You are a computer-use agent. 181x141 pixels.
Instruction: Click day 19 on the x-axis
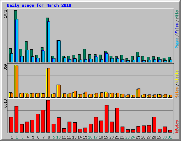click(106, 137)
